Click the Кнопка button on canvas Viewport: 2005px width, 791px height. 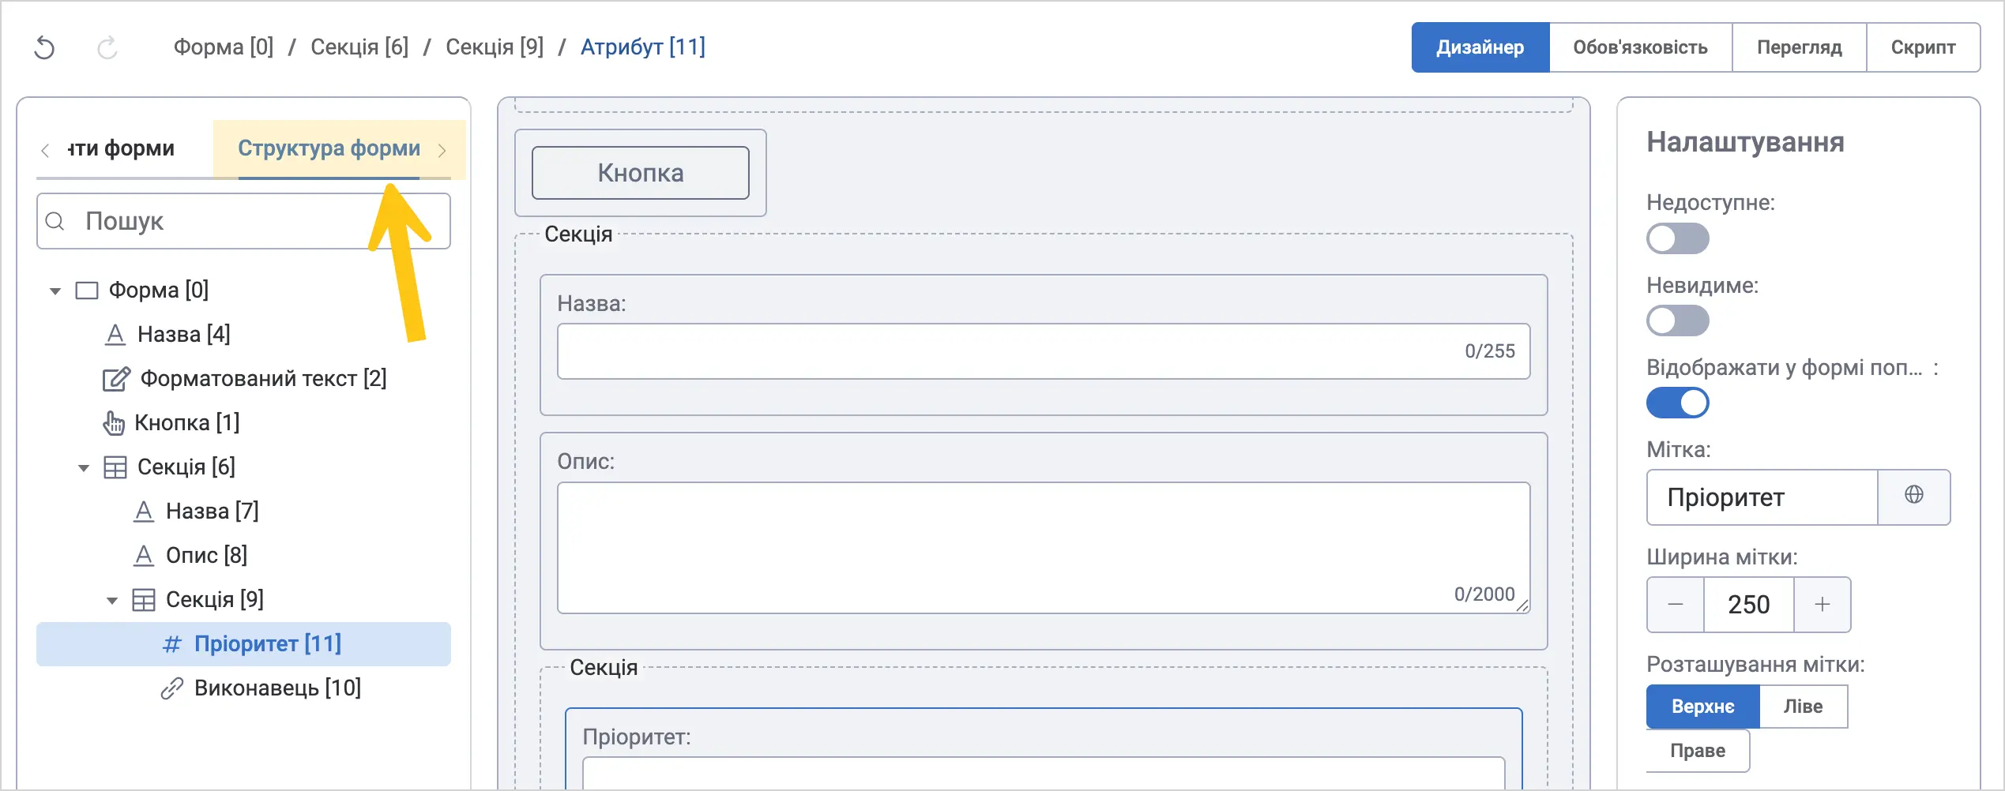point(641,173)
